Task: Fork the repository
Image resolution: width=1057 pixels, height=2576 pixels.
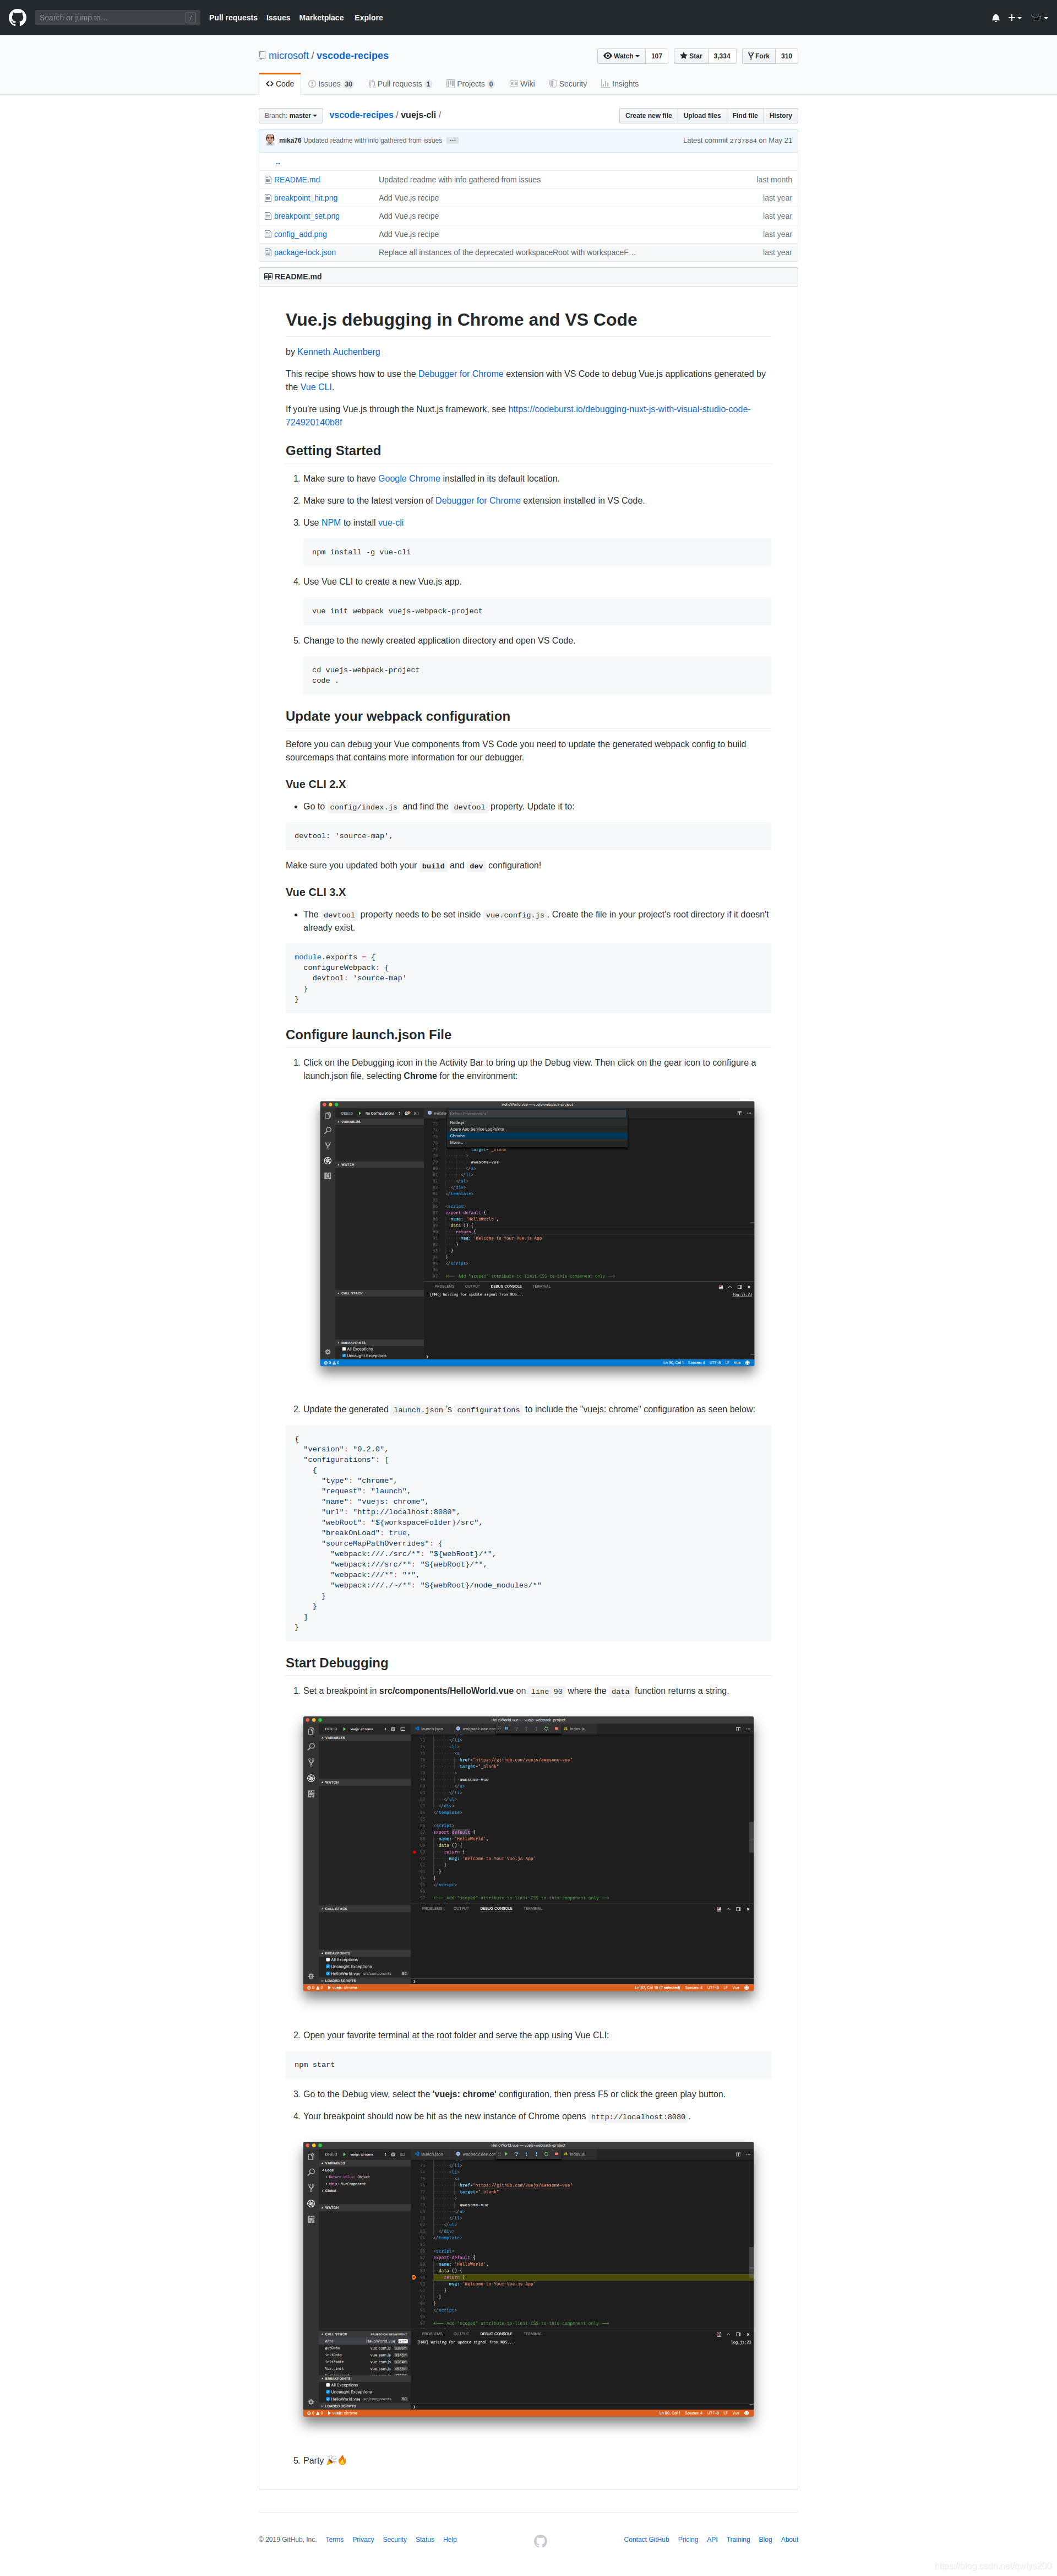Action: tap(758, 56)
